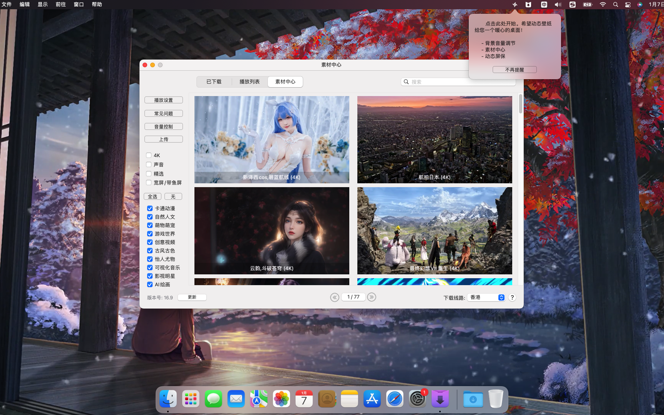Open the App Store from the Dock

372,399
